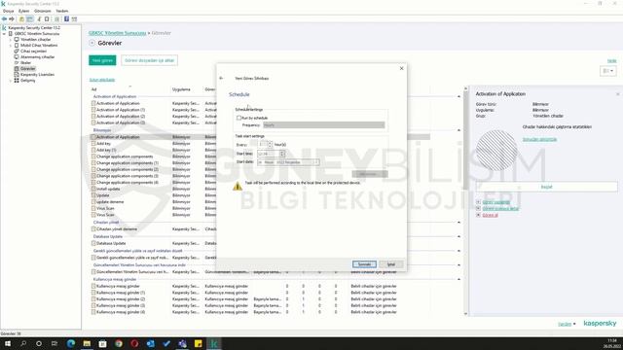Click the Görevler header round icon
The height and width of the screenshot is (350, 623).
pos(92,43)
